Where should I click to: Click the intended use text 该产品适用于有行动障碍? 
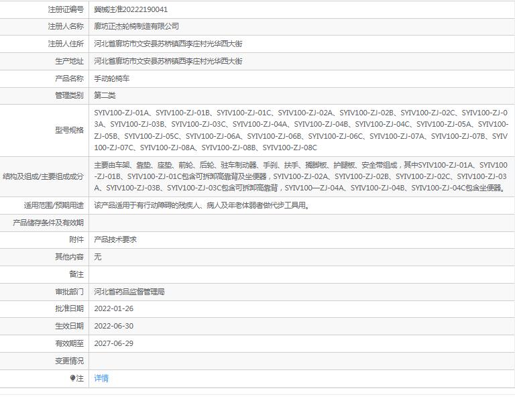(x=203, y=206)
